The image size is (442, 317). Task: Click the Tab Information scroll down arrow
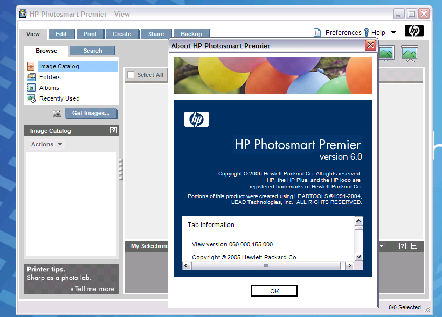(x=358, y=257)
